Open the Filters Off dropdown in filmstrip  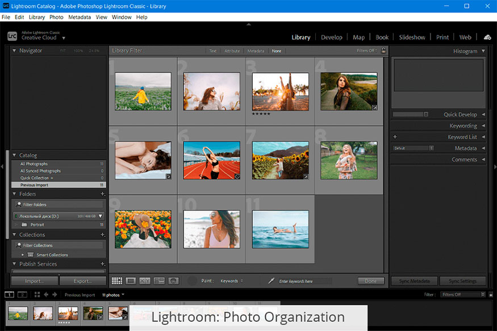coord(463,295)
